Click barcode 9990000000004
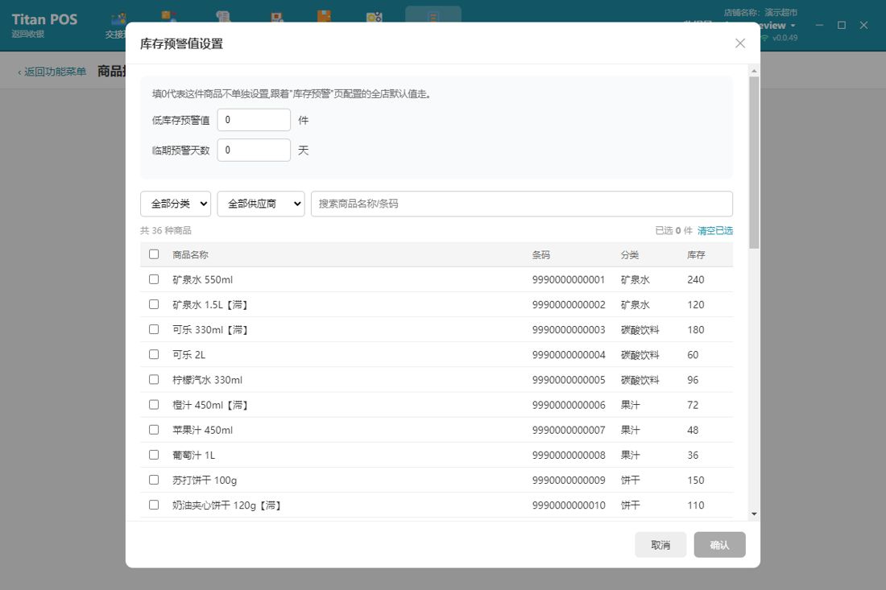The height and width of the screenshot is (590, 886). point(569,355)
